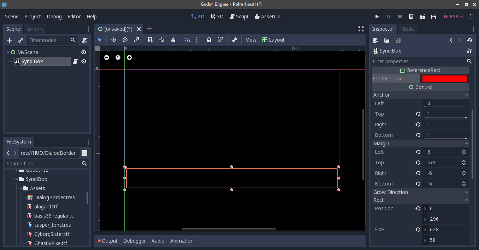Stop the running scene
This screenshot has width=479, height=250.
[400, 17]
